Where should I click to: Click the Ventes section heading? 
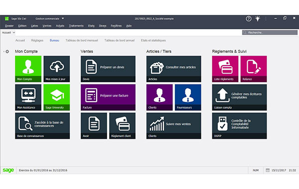(x=87, y=51)
